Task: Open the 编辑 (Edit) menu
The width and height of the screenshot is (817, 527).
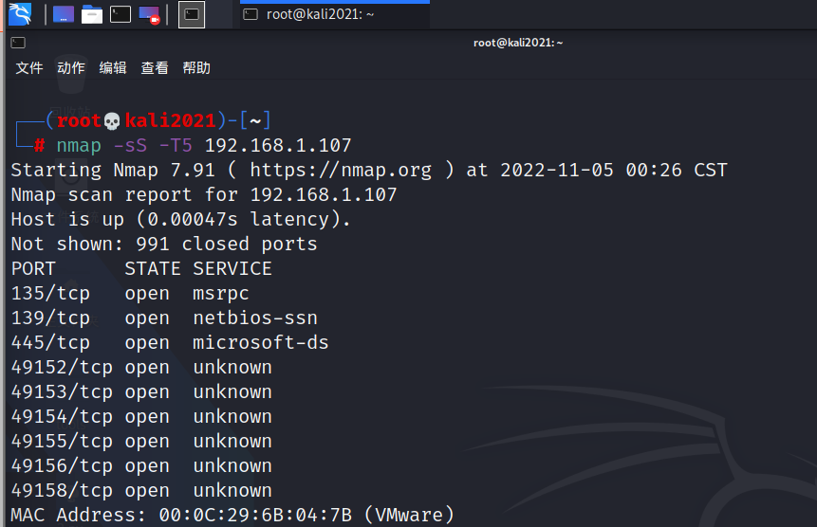Action: coord(113,68)
